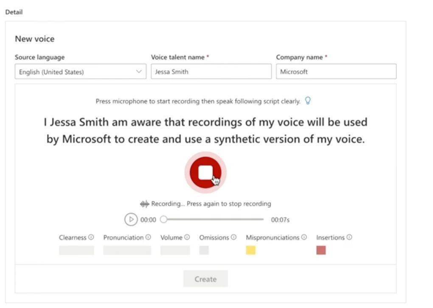Click the waveform recording indicator icon
Image resolution: width=433 pixels, height=308 pixels.
(144, 204)
